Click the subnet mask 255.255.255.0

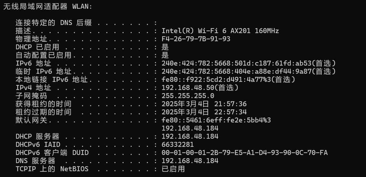click(188, 96)
